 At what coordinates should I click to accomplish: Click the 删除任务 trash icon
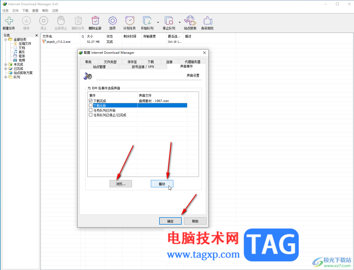pyautogui.click(x=78, y=21)
